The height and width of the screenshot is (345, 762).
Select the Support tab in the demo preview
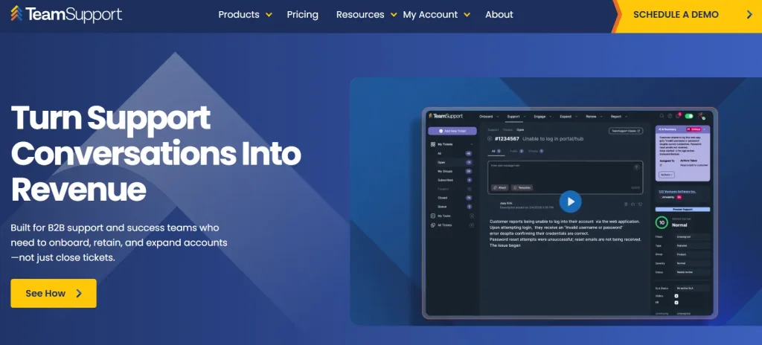[515, 117]
